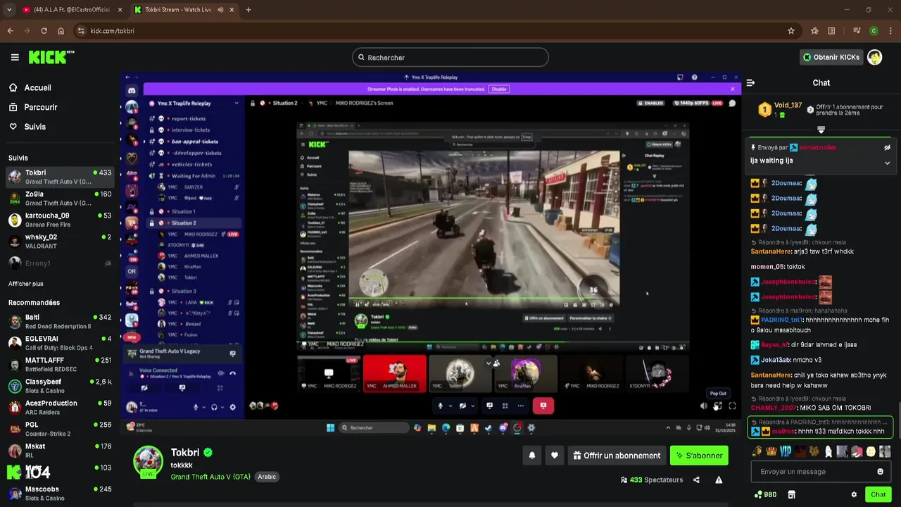Click SantanaHere username on the 'arja3 taw' message

click(770, 251)
